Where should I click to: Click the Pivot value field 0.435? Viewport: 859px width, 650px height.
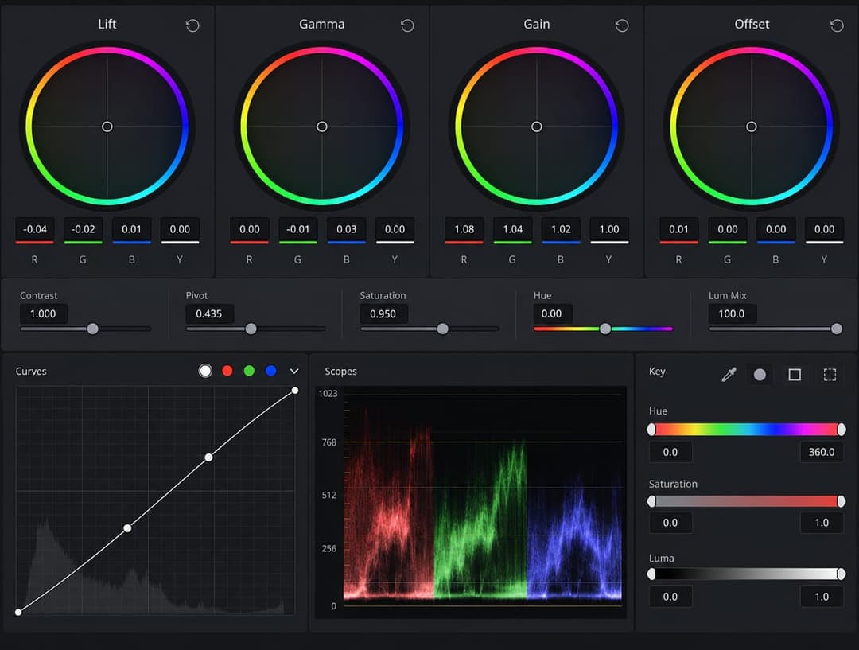209,314
